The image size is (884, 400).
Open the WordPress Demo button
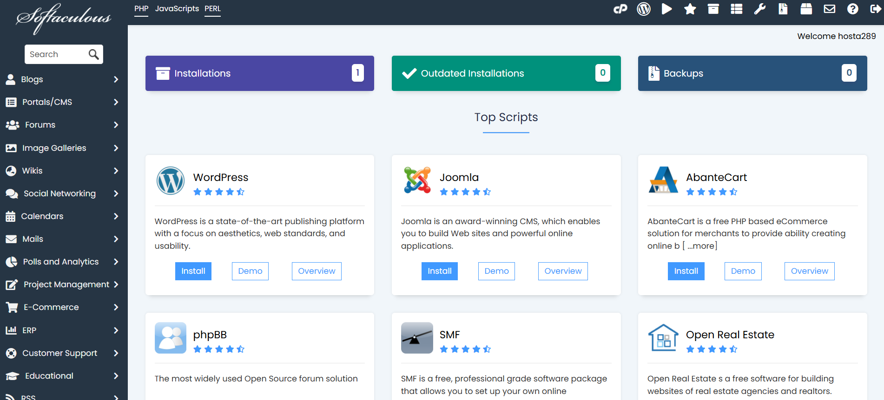[x=250, y=271]
